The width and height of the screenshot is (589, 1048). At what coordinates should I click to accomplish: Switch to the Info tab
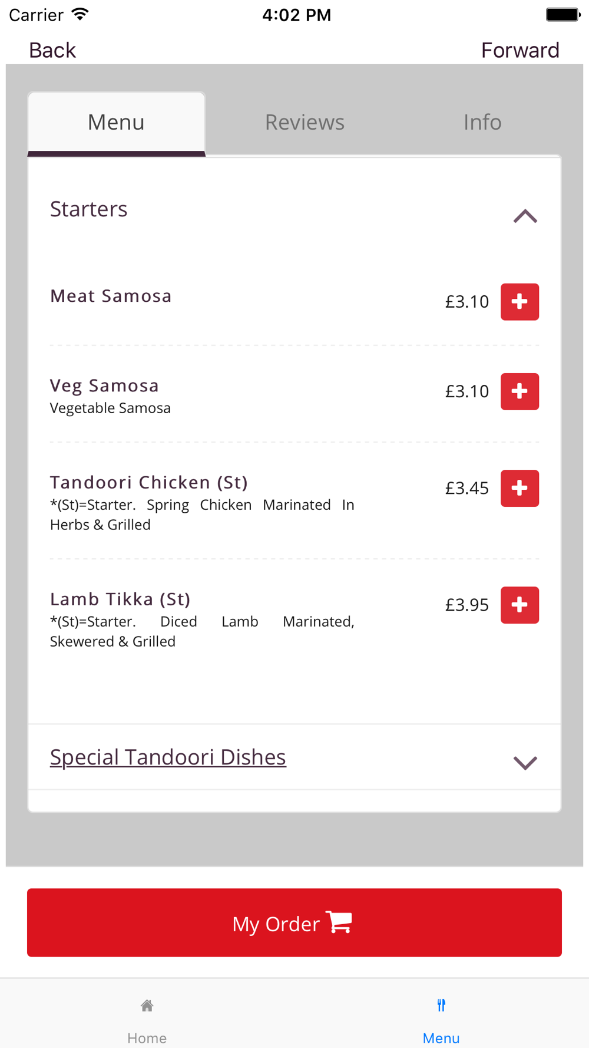point(482,122)
